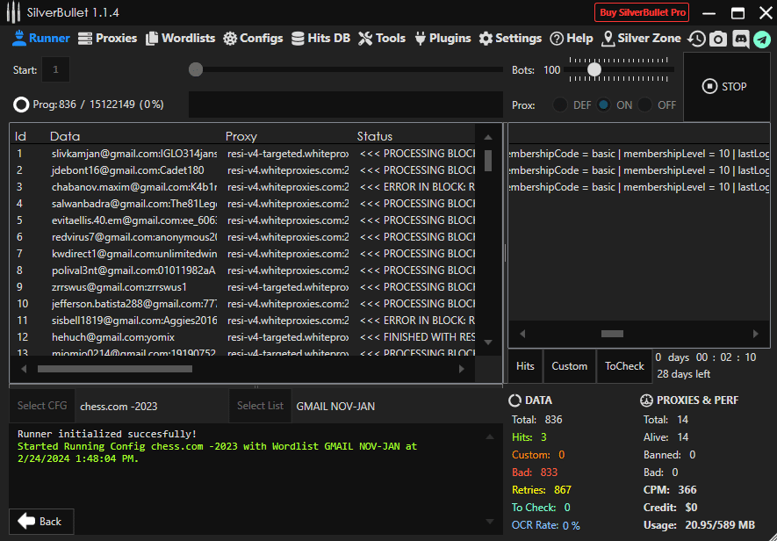Viewport: 777px width, 541px height.
Task: Click the data list scroll-down arrow
Action: [488, 343]
